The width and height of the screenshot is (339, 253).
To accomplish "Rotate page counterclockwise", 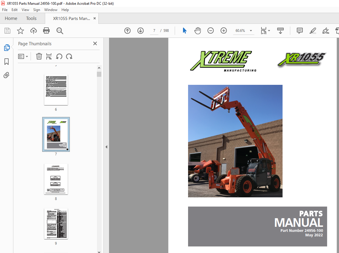I will [59, 56].
